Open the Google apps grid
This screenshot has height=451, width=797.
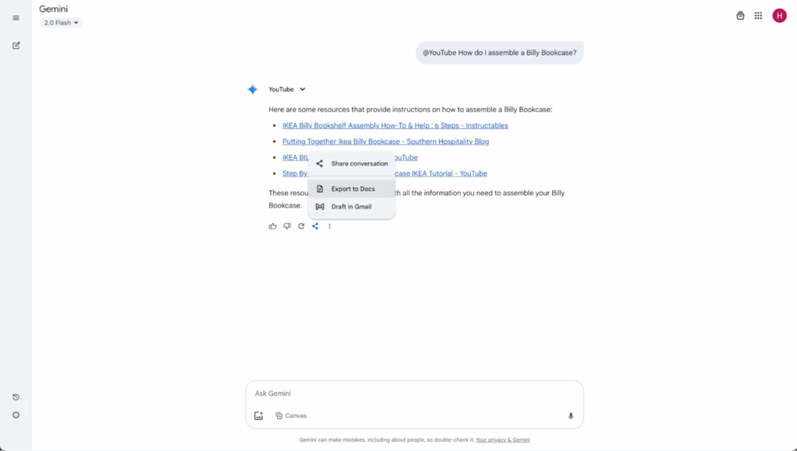[x=758, y=16]
